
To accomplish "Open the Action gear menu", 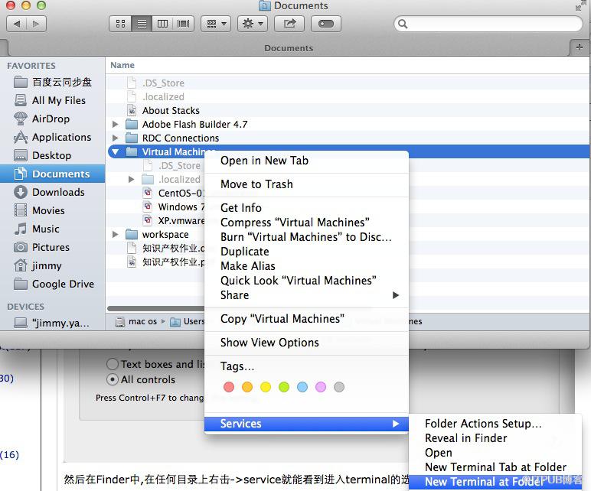I will 253,24.
